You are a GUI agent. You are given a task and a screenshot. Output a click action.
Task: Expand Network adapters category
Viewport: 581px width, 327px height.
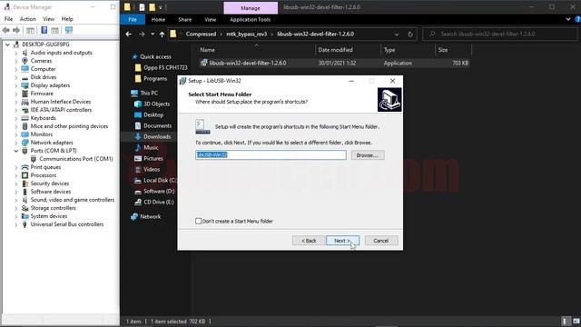[16, 143]
